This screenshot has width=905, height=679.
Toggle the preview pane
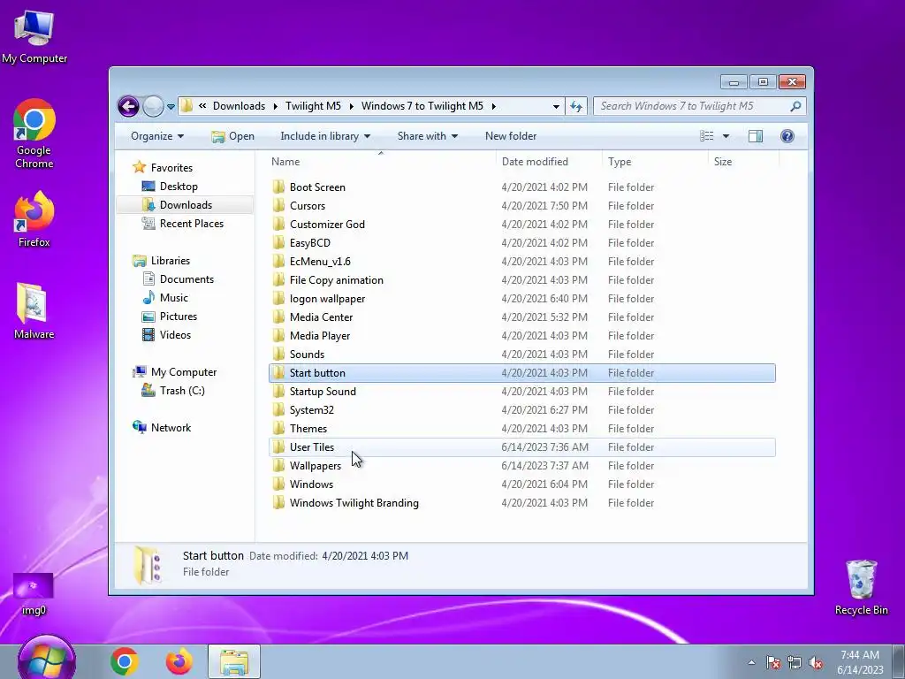point(756,136)
